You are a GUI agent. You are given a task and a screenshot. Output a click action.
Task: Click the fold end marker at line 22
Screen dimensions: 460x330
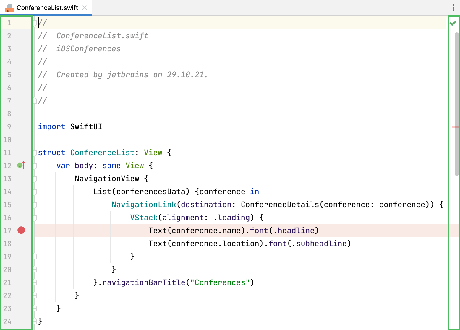click(35, 295)
